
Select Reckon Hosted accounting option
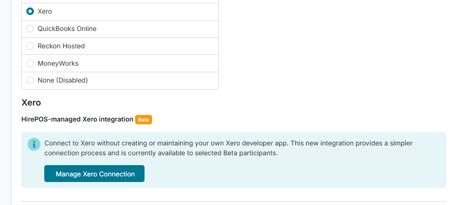point(30,46)
